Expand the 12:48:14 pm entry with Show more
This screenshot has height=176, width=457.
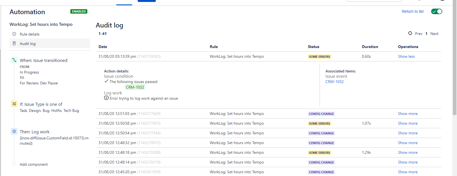408,162
